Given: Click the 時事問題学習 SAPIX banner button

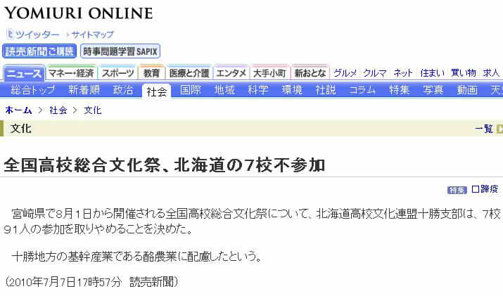Looking at the screenshot, I should (x=120, y=51).
